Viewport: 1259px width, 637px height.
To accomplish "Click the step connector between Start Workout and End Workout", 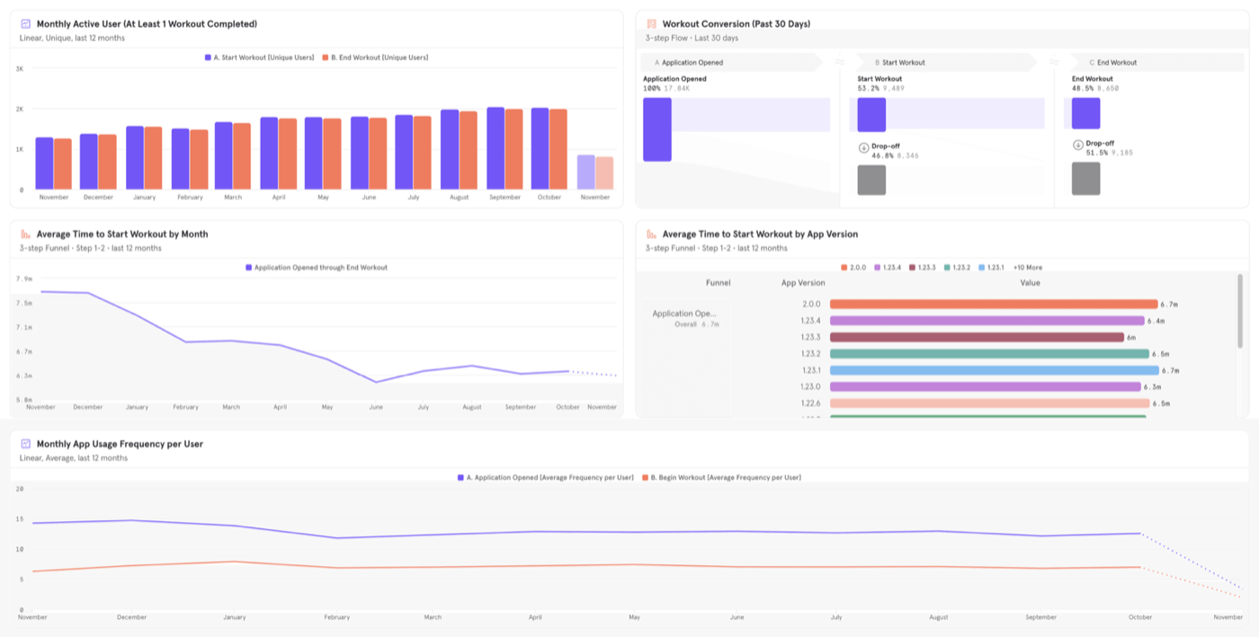I will (x=1054, y=62).
